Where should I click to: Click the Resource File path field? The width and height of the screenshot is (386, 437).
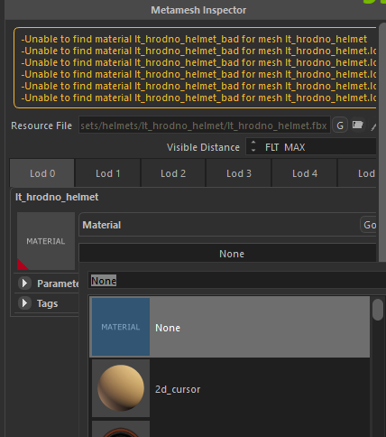[205, 126]
